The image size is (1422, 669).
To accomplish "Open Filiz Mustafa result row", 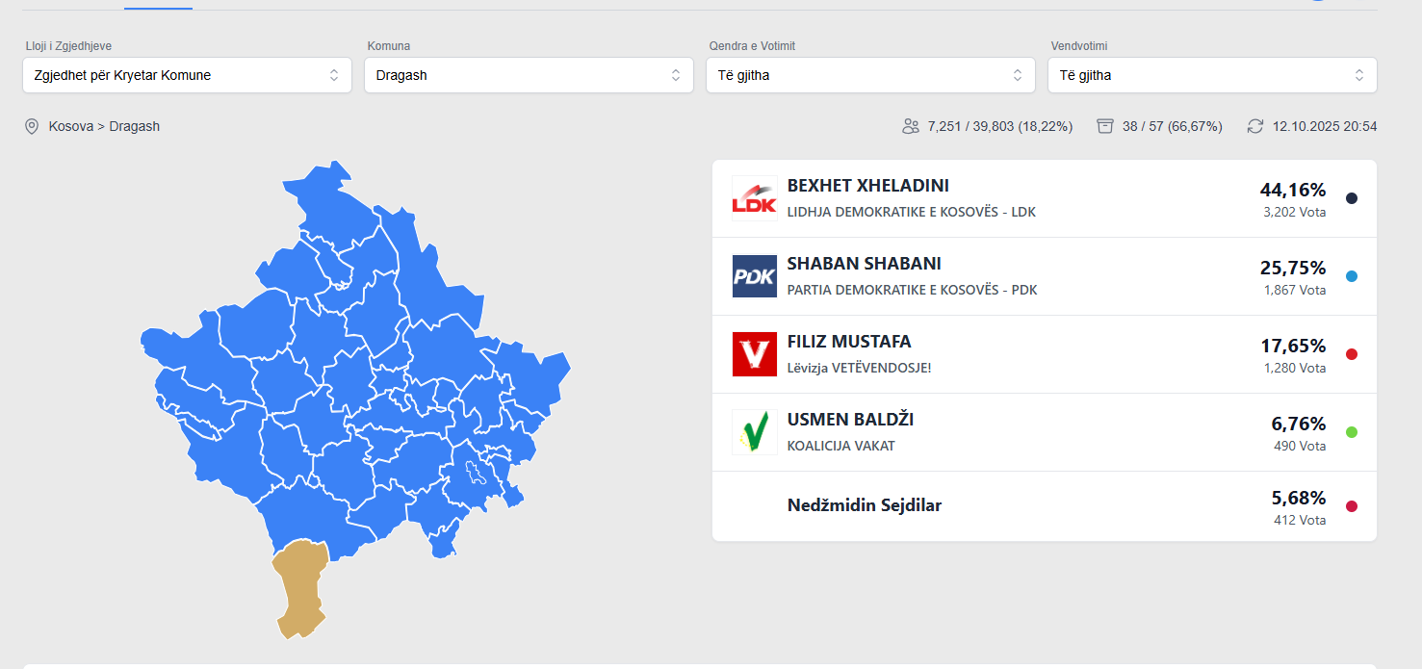I will (x=849, y=342).
